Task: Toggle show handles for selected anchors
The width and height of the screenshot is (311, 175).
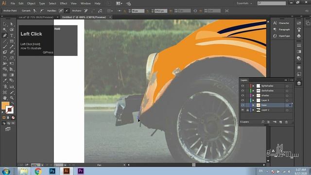Action: click(x=61, y=11)
